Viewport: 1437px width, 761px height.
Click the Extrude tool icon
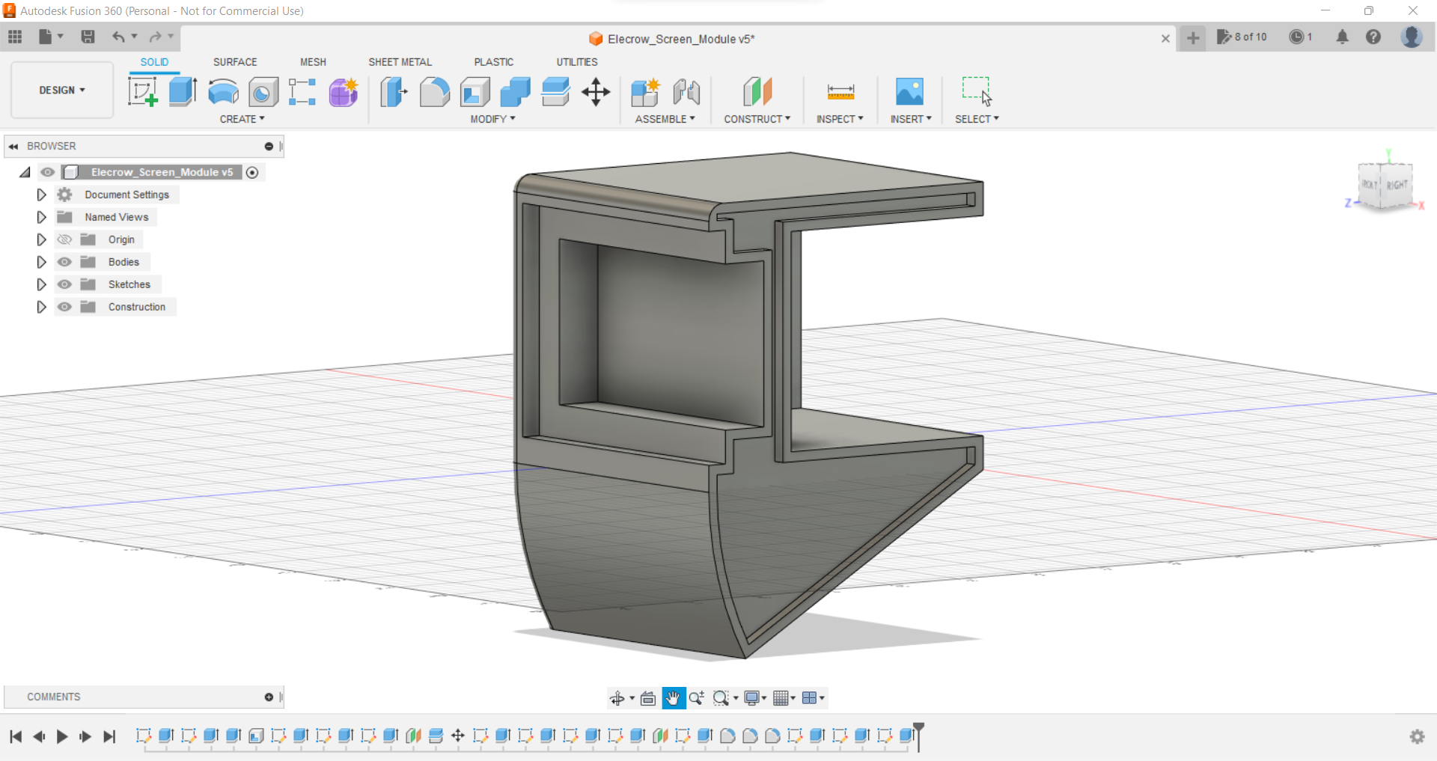(x=183, y=92)
